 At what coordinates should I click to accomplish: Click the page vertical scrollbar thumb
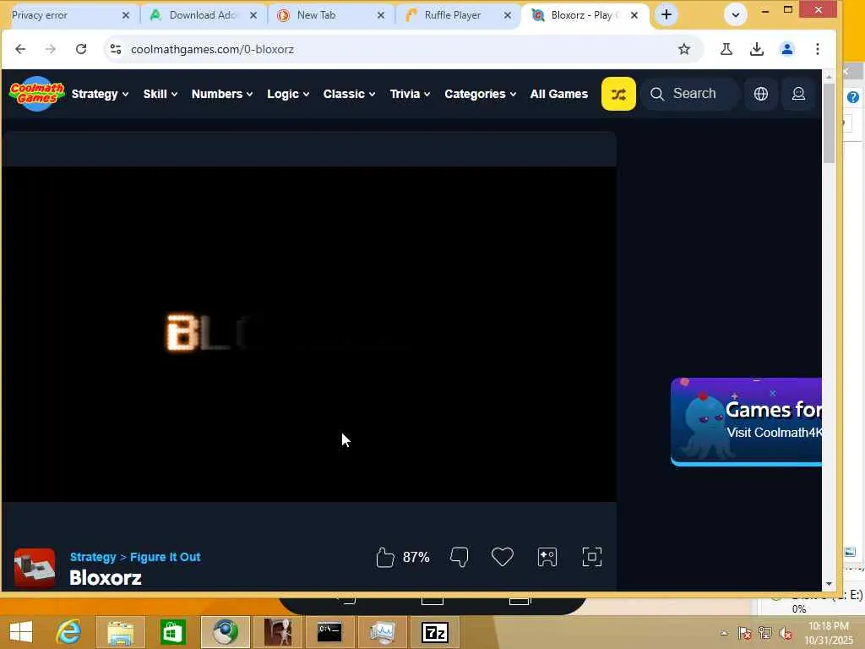(828, 123)
